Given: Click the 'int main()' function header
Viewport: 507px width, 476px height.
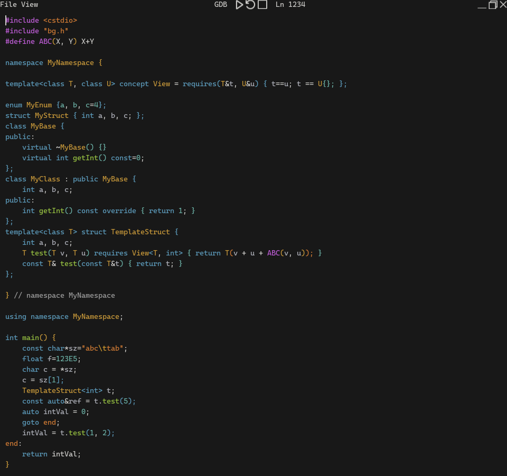Looking at the screenshot, I should [x=30, y=337].
